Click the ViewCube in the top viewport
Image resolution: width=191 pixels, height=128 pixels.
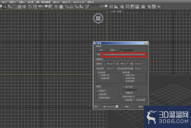click(x=98, y=18)
